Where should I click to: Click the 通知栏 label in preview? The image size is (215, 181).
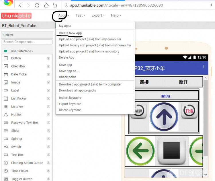166,96
